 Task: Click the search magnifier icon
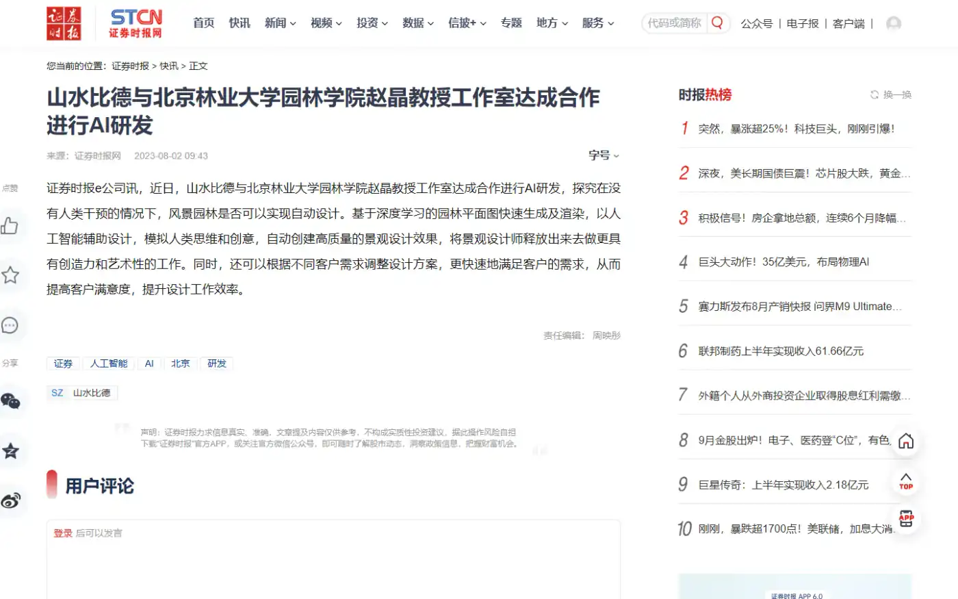717,23
